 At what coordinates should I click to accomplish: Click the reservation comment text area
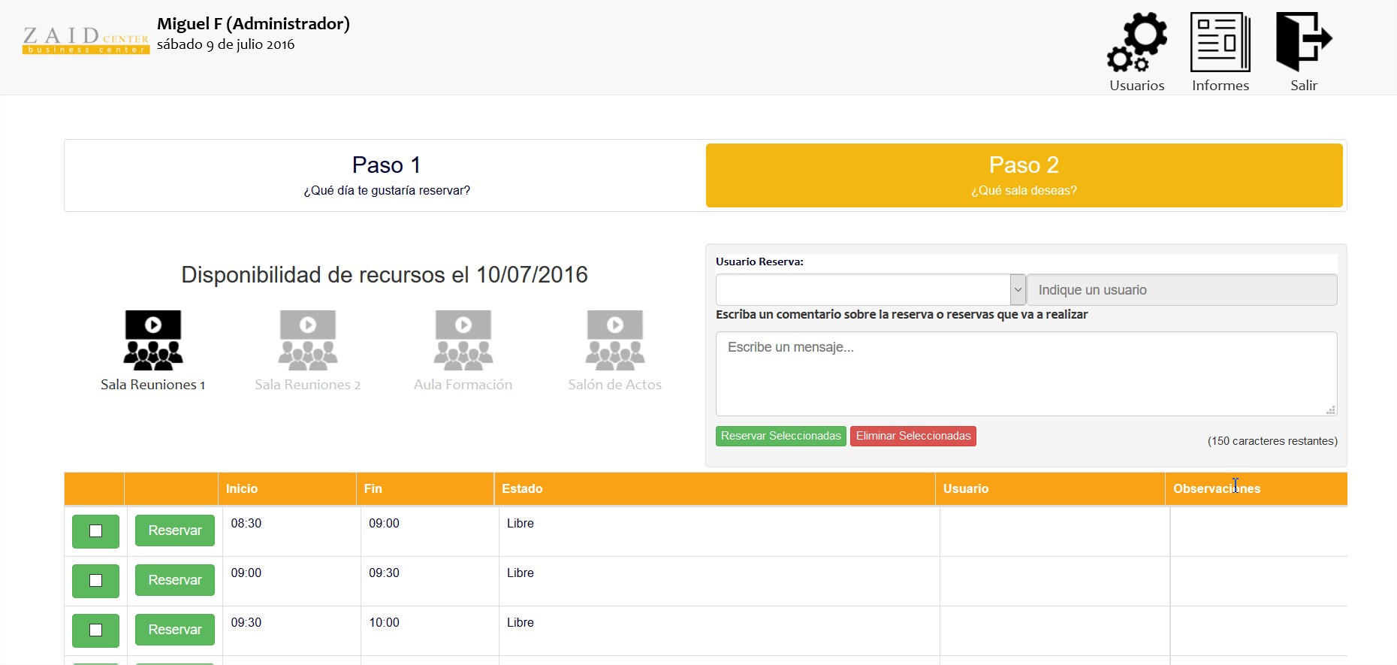pyautogui.click(x=1026, y=373)
